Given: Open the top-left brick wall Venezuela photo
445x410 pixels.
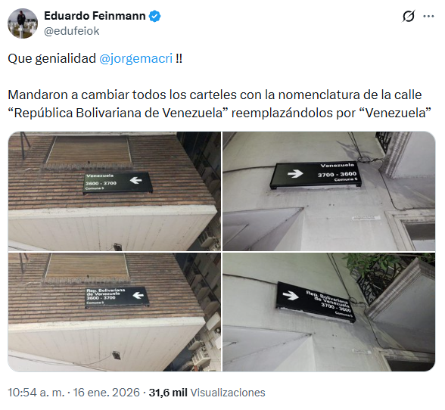Looking at the screenshot, I should (114, 191).
